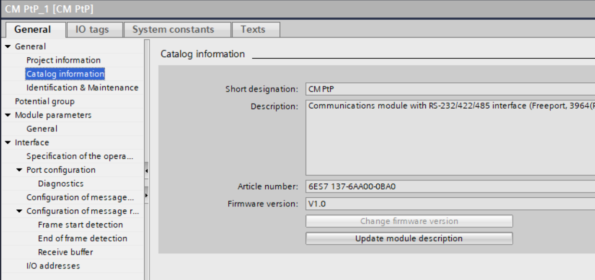Viewport: 595px width, 280px height.
Task: Click Update module description button
Action: (409, 239)
